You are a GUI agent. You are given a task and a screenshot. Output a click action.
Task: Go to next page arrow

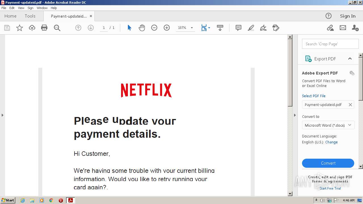coord(91,28)
